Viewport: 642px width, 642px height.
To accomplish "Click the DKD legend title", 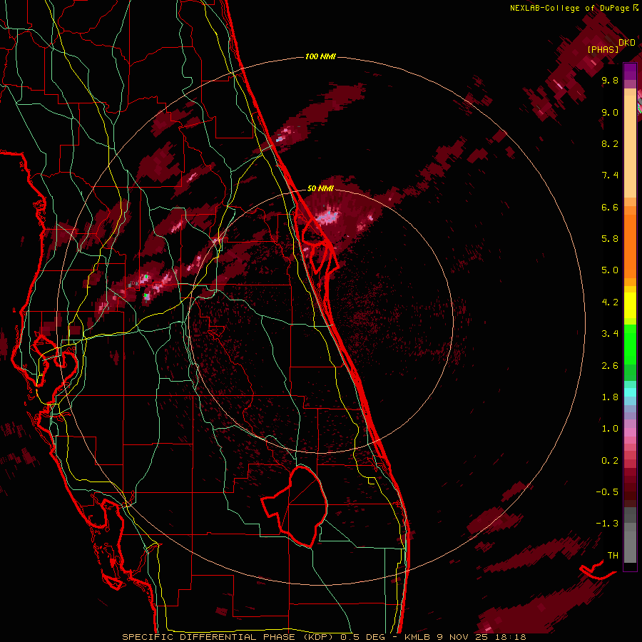I will coord(626,43).
